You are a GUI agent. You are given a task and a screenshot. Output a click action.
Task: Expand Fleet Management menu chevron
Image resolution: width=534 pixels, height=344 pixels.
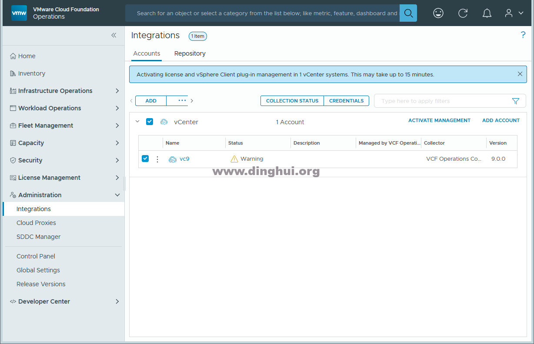click(x=117, y=126)
